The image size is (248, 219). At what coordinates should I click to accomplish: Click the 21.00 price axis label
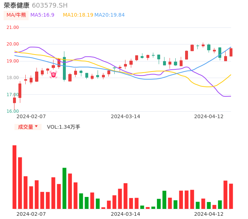pos(13,27)
